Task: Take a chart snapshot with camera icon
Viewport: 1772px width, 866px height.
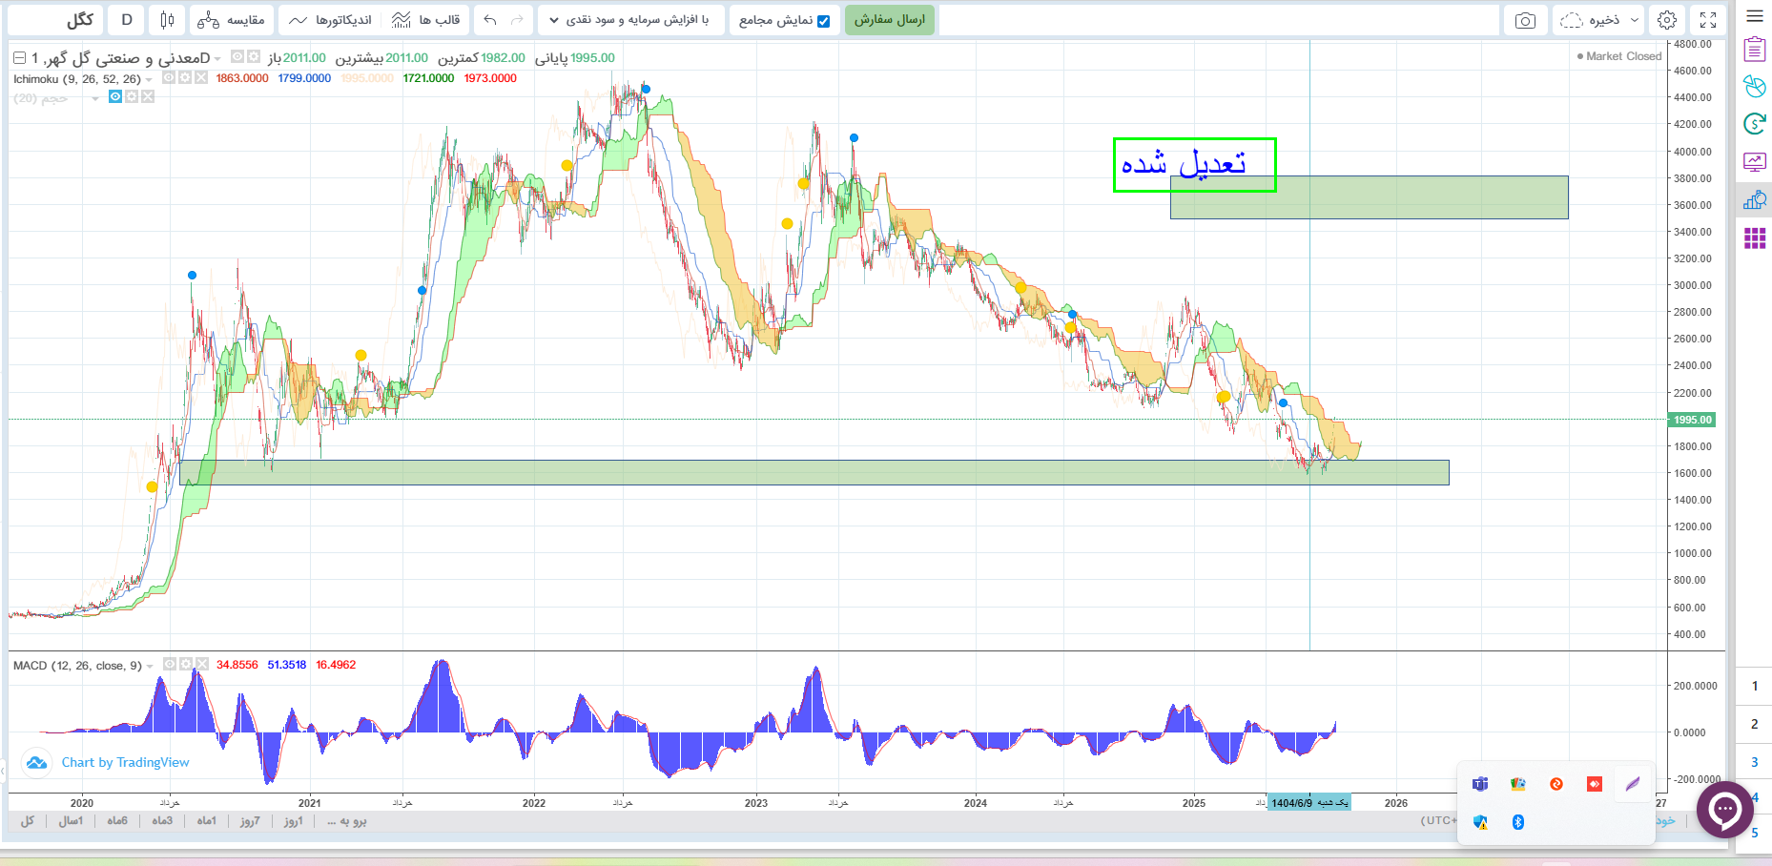Action: click(x=1525, y=20)
